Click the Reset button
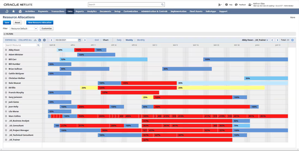 (18, 23)
